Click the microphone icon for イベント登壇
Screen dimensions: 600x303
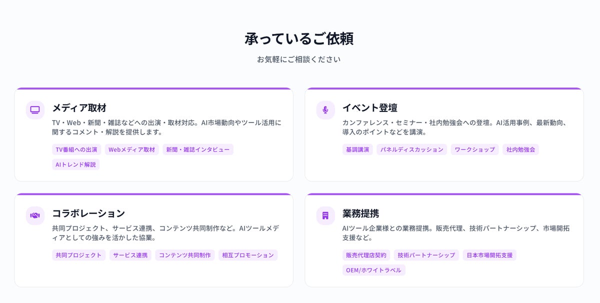click(x=325, y=110)
